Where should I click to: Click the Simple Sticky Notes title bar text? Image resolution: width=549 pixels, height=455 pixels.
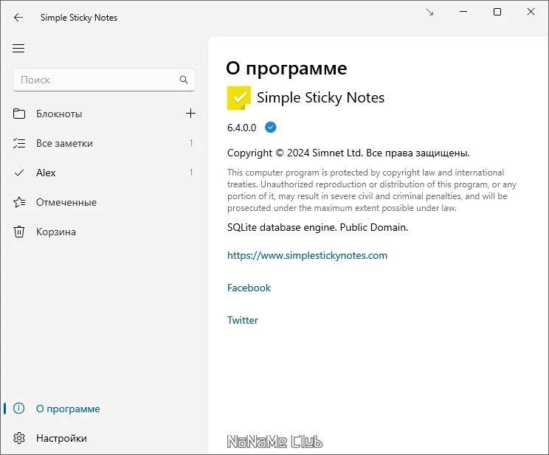(79, 18)
